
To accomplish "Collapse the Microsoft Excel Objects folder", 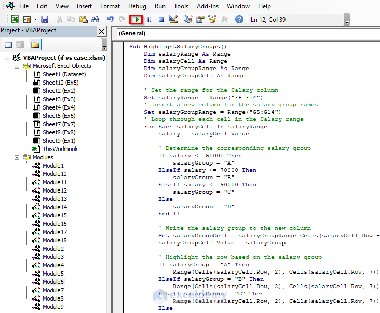I will (17, 66).
